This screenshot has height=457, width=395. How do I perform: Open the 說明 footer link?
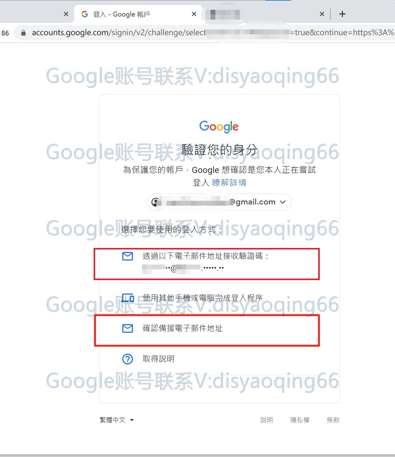tap(266, 420)
